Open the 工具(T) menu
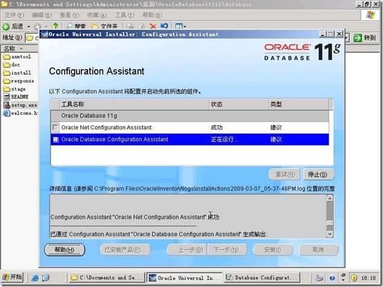This screenshot has height=287, width=383. 125,16
